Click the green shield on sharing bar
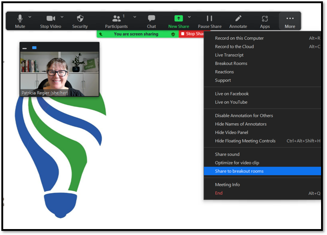This screenshot has width=327, height=235. [x=173, y=34]
